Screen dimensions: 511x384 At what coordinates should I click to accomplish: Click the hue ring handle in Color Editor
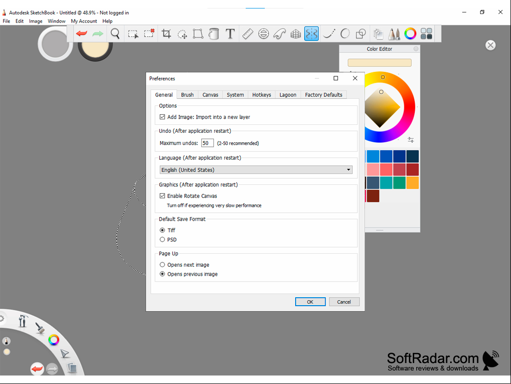[x=383, y=77]
